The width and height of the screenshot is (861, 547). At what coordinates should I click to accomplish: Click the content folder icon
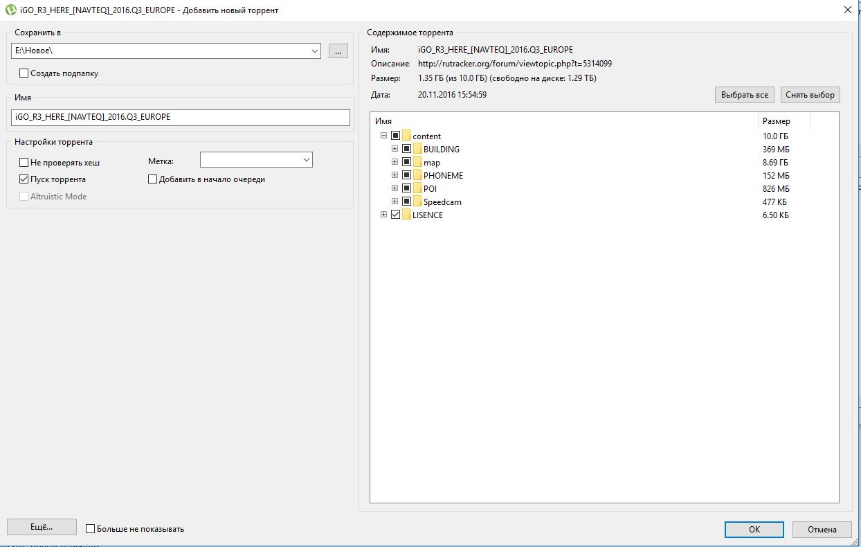(406, 136)
